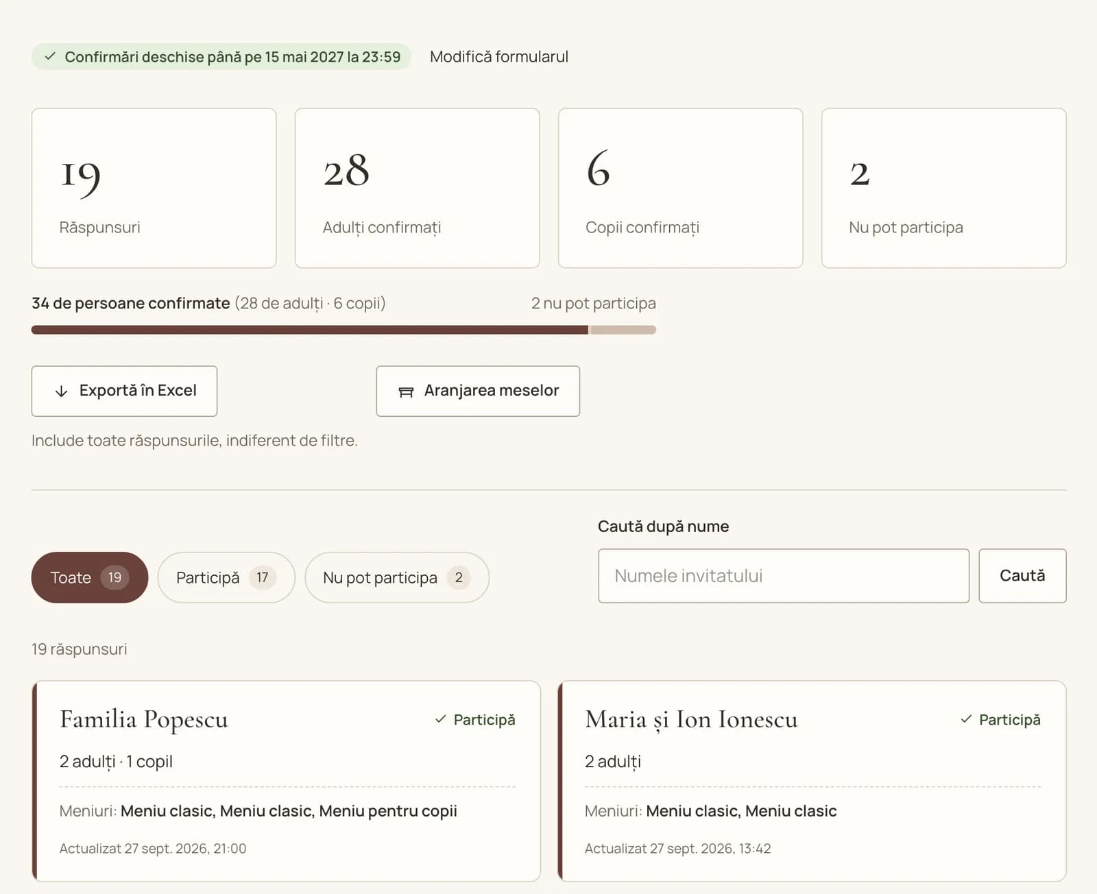Click the 'Caută după nume' label
This screenshot has height=894, width=1097.
(x=663, y=527)
